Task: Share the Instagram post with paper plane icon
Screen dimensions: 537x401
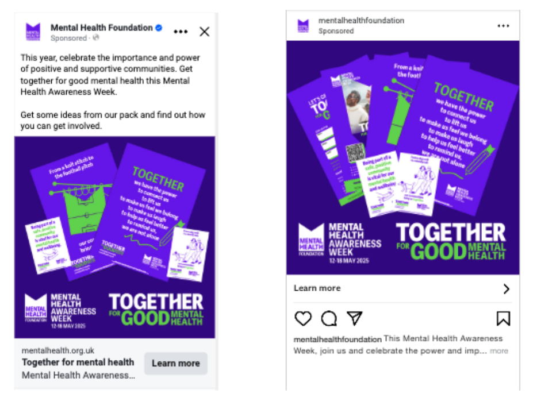Action: (355, 318)
